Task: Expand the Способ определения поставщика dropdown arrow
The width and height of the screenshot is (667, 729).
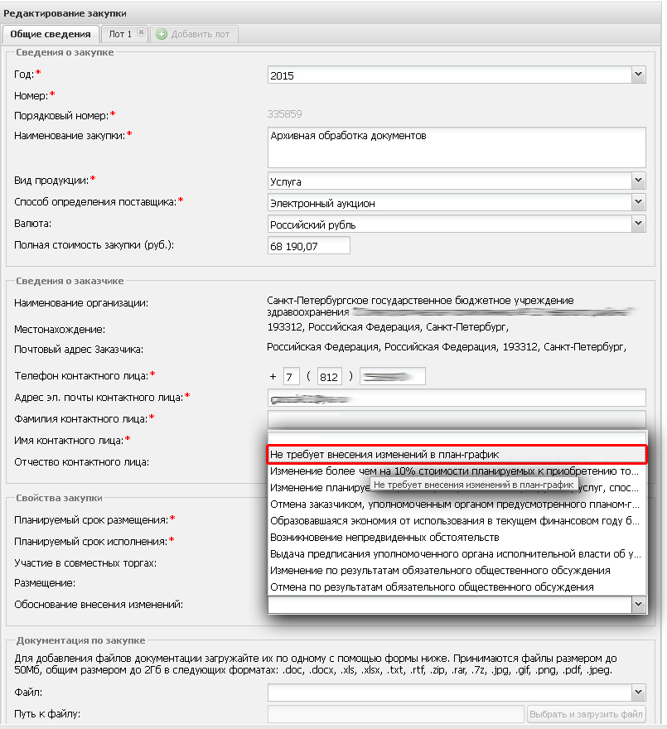Action: 638,202
